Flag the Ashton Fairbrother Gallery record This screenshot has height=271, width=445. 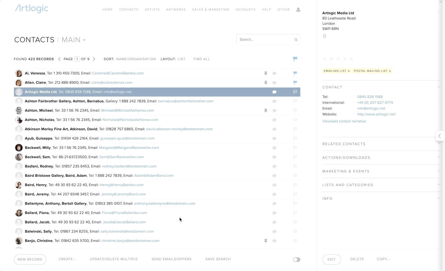pyautogui.click(x=295, y=101)
